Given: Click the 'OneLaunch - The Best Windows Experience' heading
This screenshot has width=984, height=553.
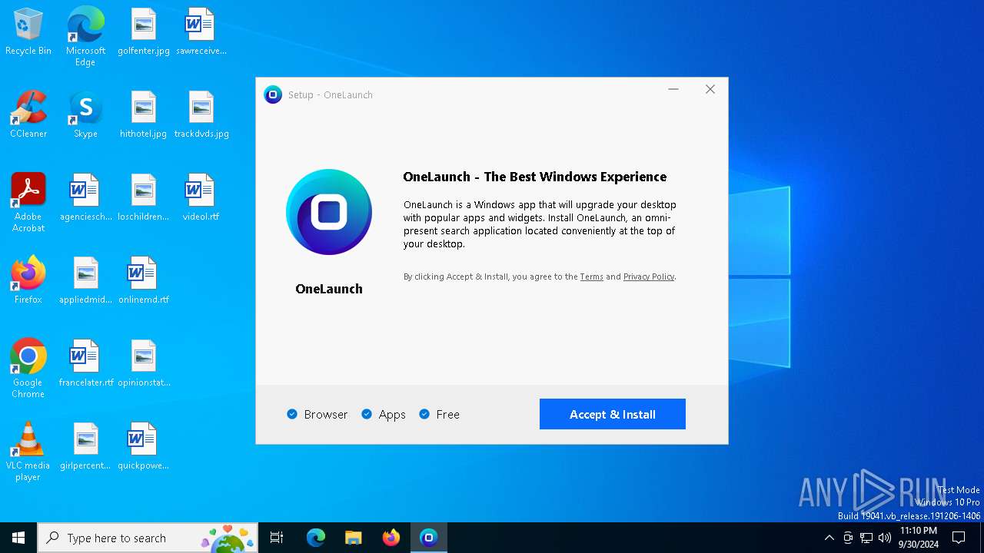Looking at the screenshot, I should pos(535,177).
